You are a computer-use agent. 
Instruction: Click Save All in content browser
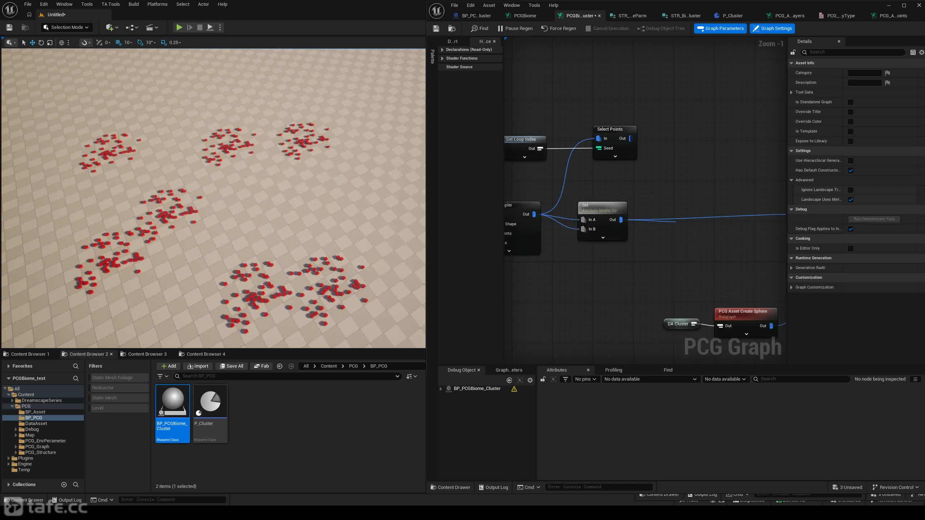click(231, 366)
